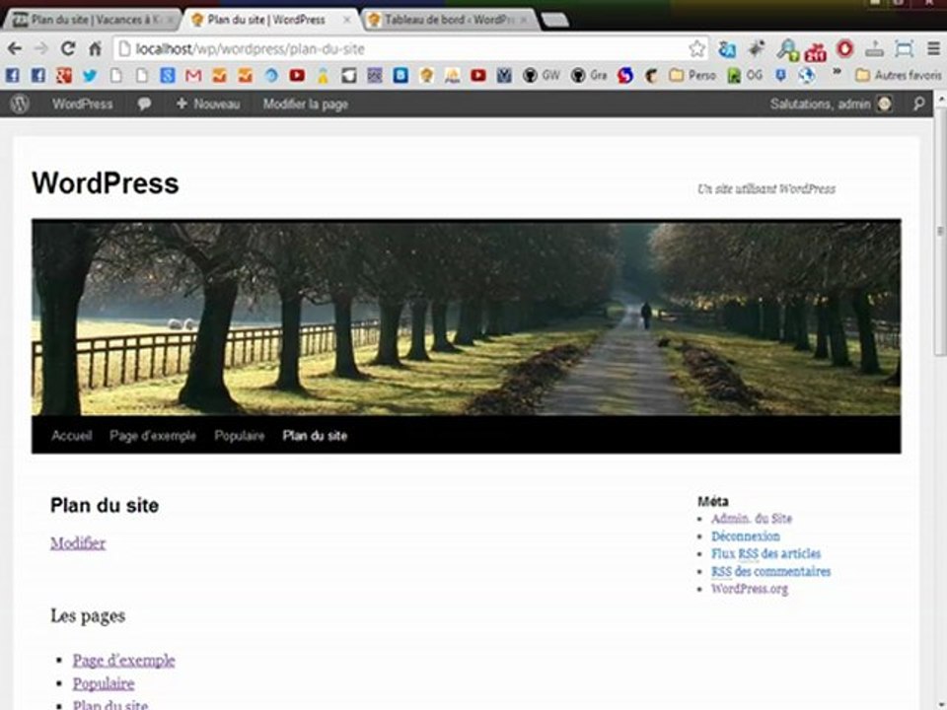
Task: Click the Plan du site page heading
Action: [x=105, y=505]
